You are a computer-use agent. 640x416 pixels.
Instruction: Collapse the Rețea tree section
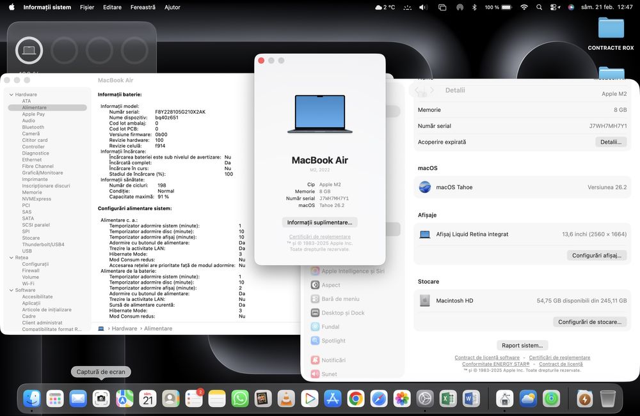pos(12,258)
